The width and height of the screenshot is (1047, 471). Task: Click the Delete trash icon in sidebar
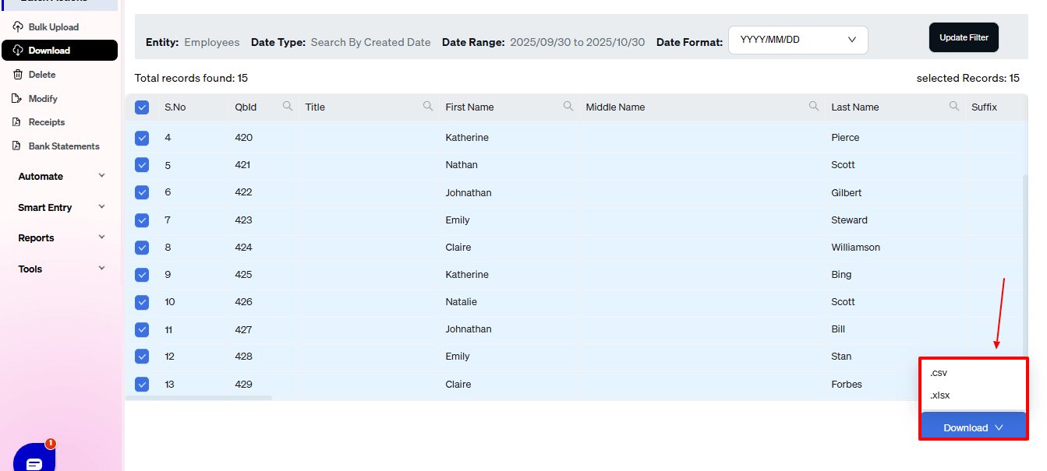(18, 75)
